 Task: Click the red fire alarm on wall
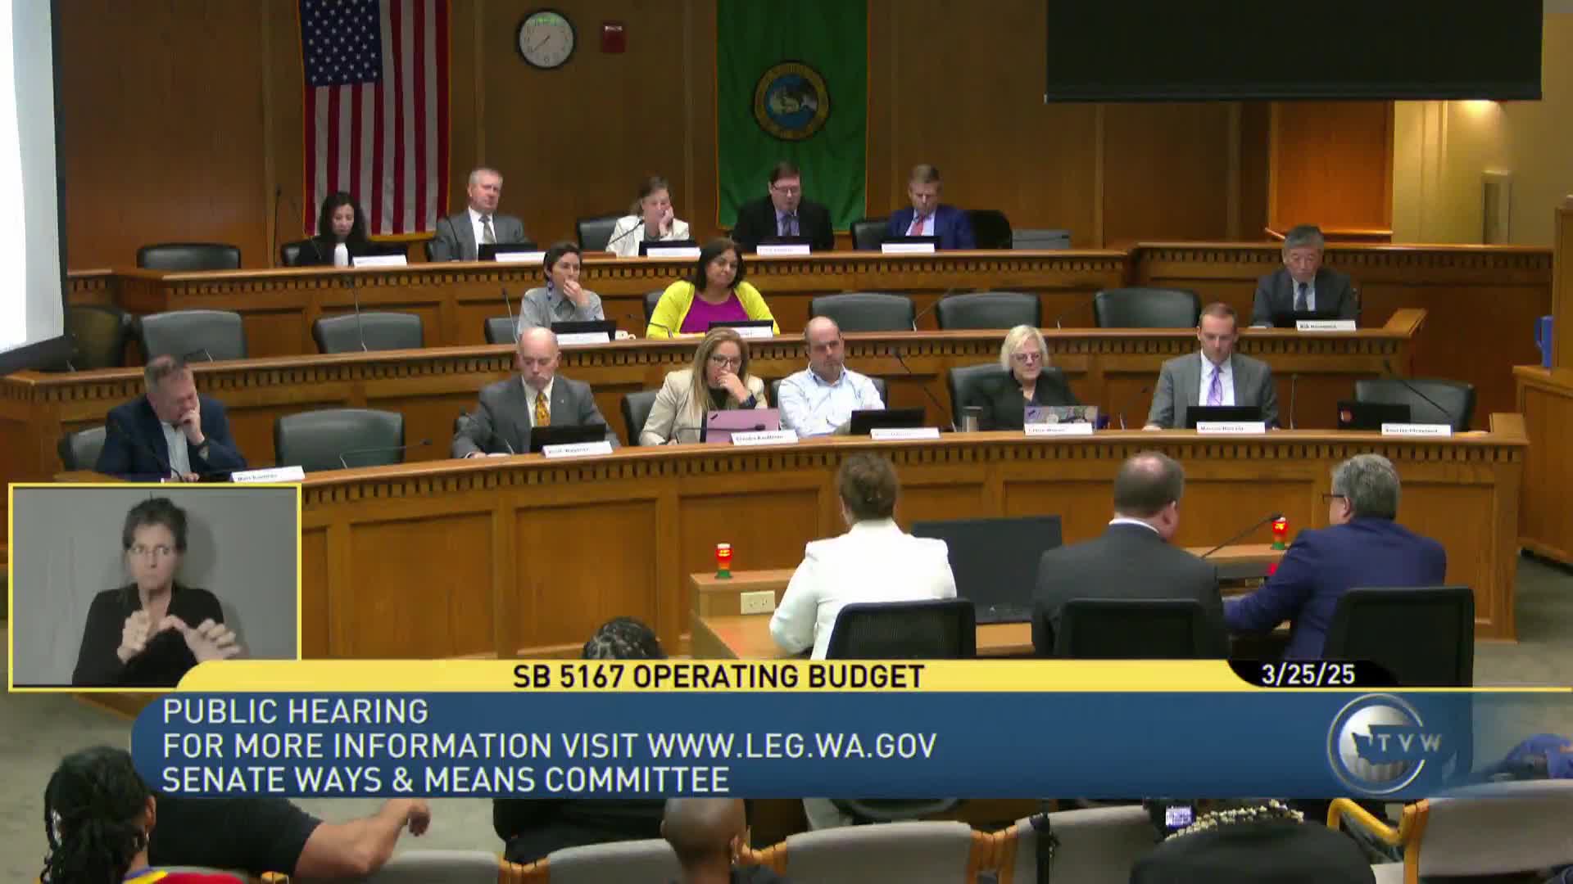coord(613,38)
